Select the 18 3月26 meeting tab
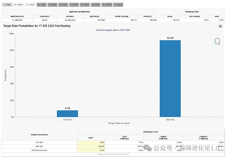Screen dimensions: 226x157 coord(52,5)
